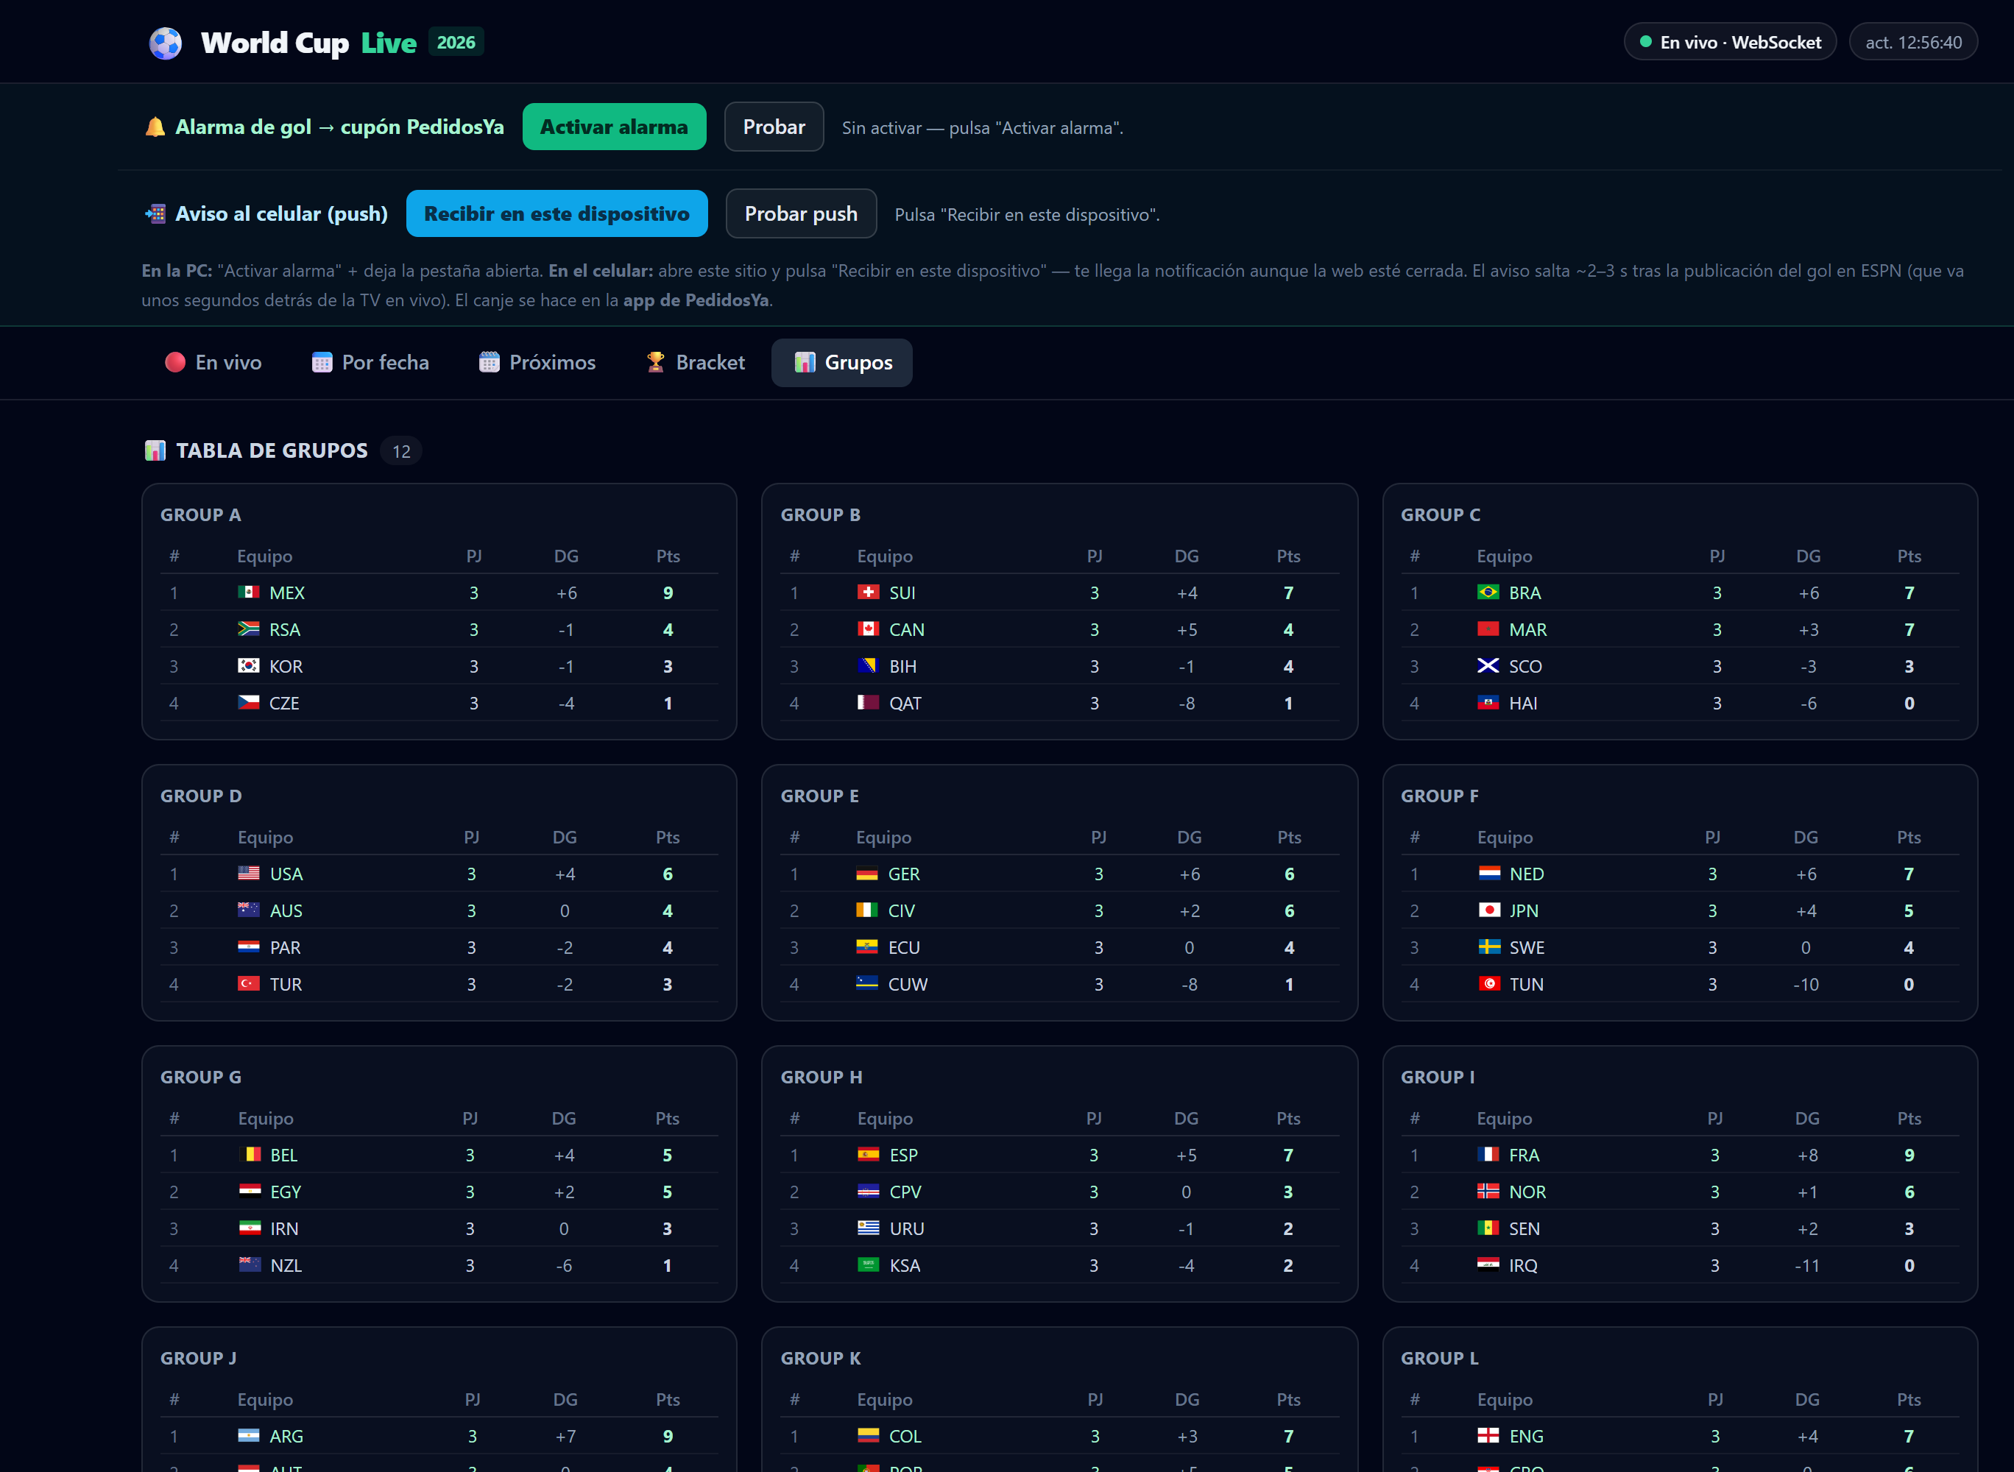The width and height of the screenshot is (2014, 1472).
Task: Click the soccer ball logo icon
Action: 165,43
